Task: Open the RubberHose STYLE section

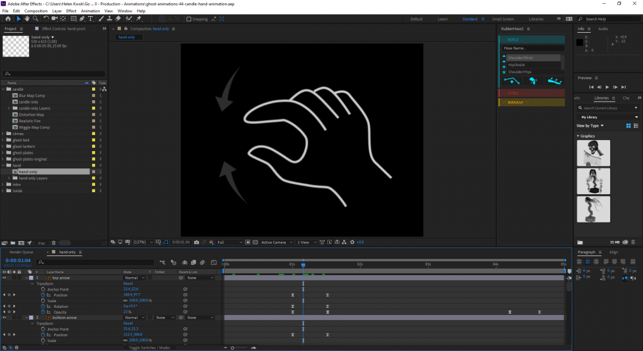Action: tap(532, 93)
